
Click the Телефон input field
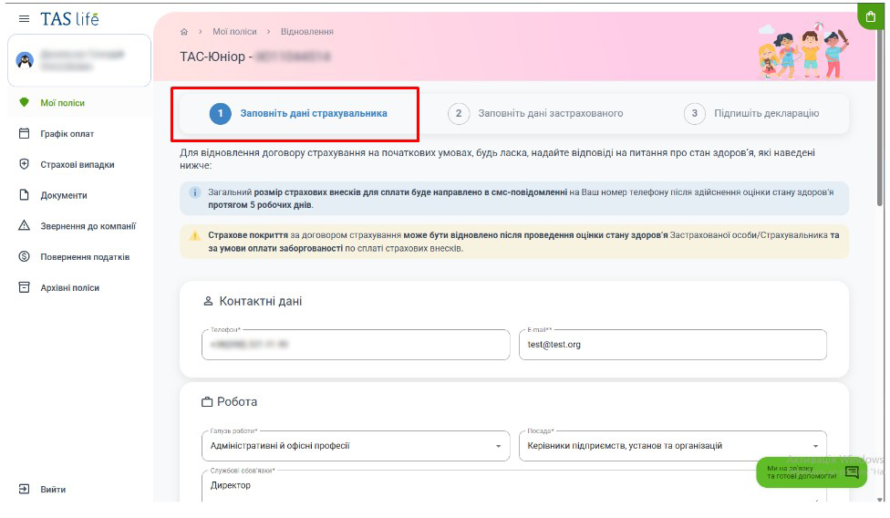356,345
